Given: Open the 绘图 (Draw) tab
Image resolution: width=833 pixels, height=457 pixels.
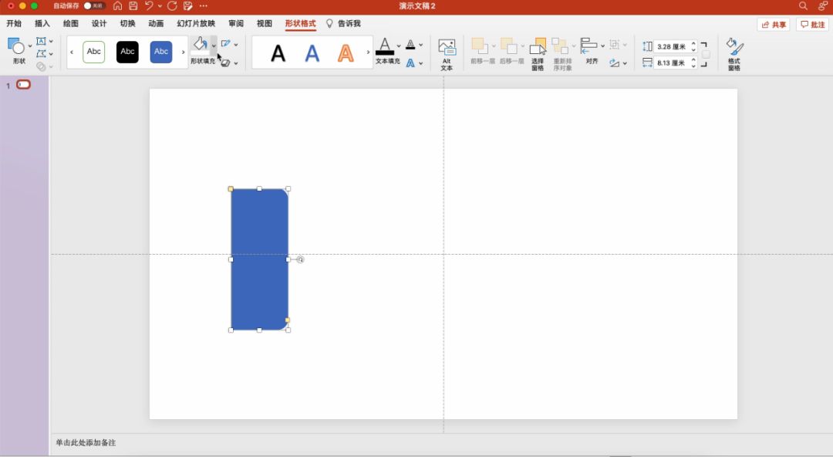Looking at the screenshot, I should click(71, 23).
